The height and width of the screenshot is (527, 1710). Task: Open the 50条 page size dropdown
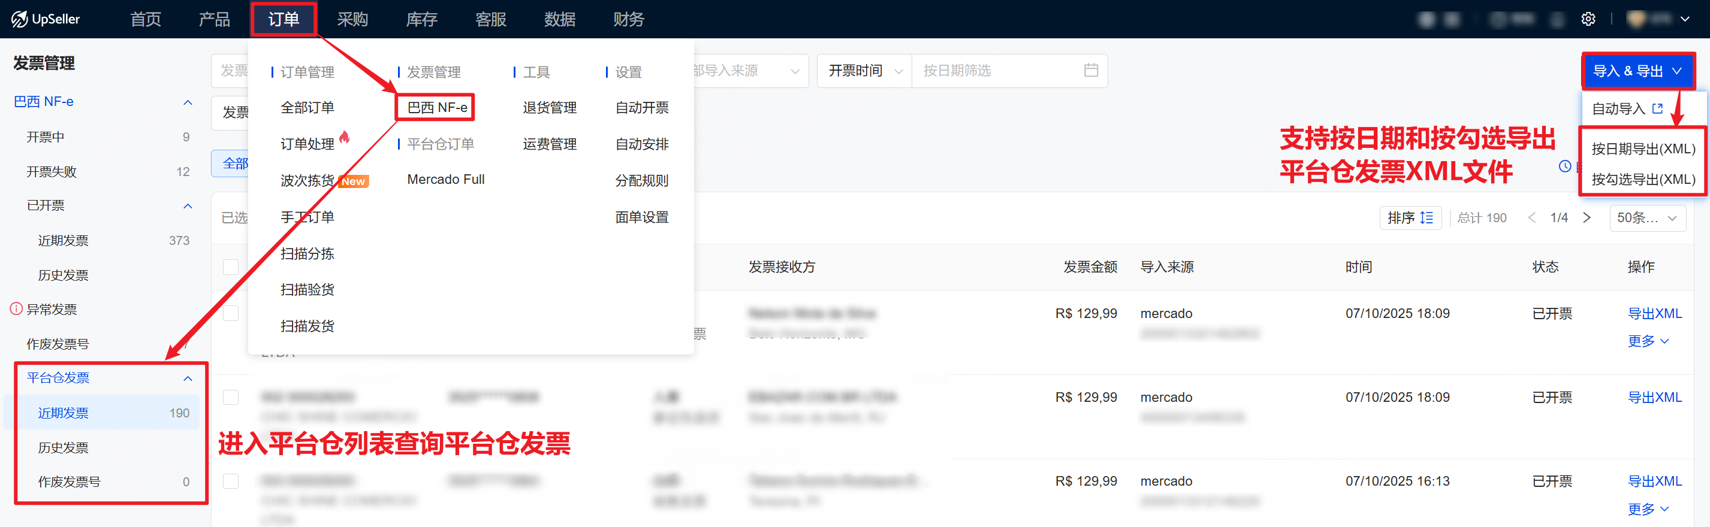pos(1647,217)
